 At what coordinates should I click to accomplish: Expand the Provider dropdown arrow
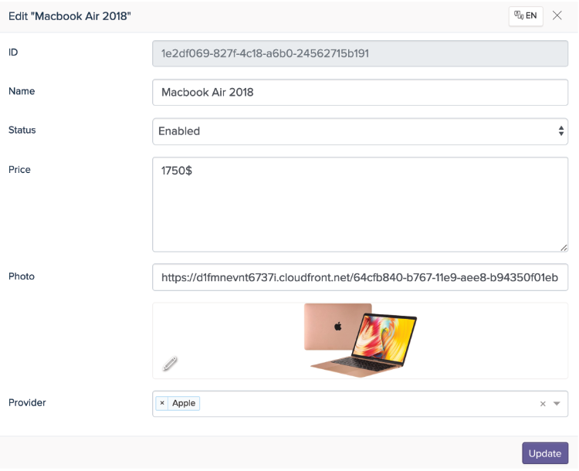pyautogui.click(x=557, y=404)
